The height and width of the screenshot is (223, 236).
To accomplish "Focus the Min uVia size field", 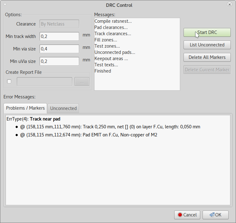I will [x=59, y=61].
